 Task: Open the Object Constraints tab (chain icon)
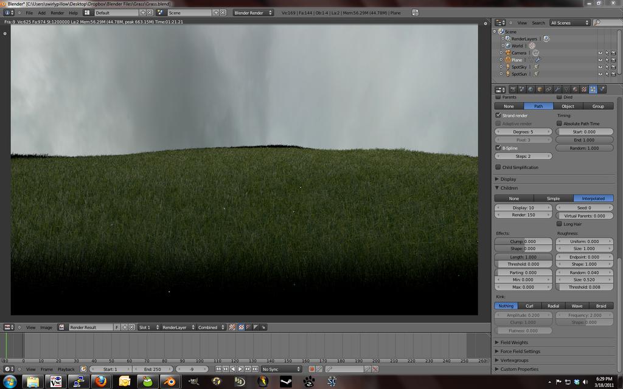click(548, 89)
